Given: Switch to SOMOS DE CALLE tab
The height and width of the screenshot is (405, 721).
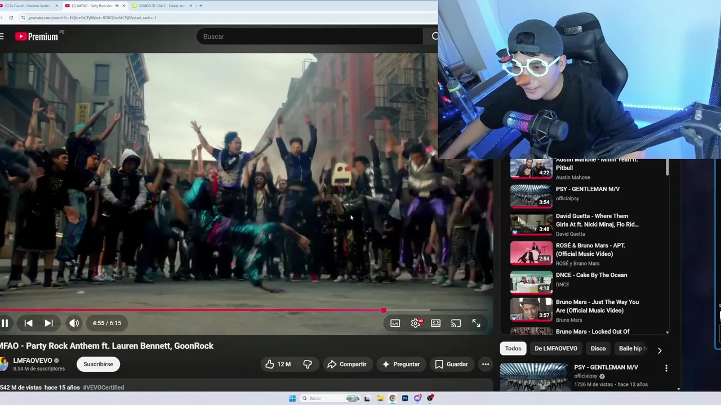Looking at the screenshot, I should coord(161,6).
